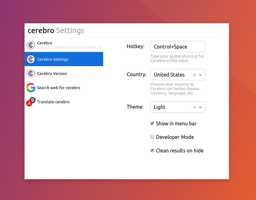Viewport: 256px width, 200px height.
Task: Click the United States value text
Action: (x=169, y=75)
